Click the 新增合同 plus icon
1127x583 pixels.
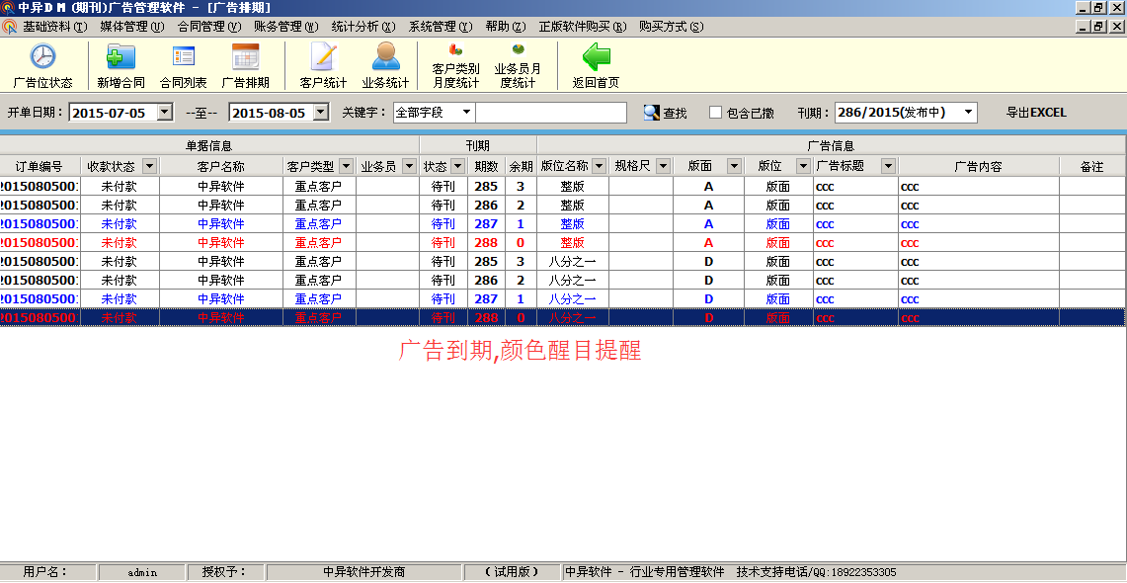(121, 57)
